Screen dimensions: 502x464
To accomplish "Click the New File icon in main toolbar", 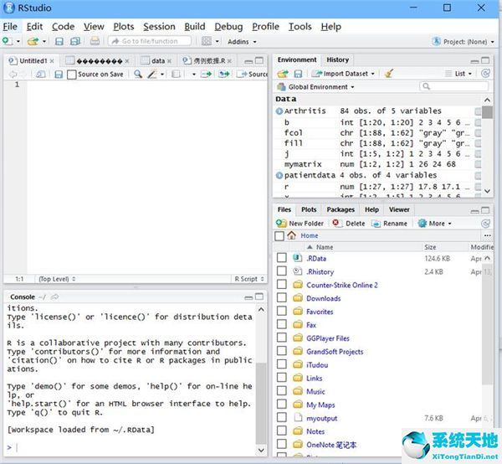I will point(7,41).
